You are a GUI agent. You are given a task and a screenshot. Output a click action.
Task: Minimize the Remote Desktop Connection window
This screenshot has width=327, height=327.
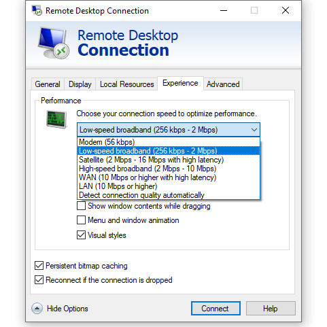click(x=224, y=10)
